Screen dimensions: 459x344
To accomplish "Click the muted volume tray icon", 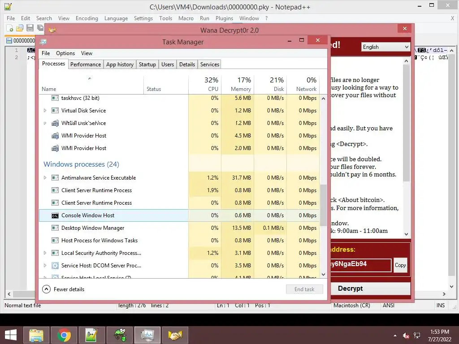I will (406, 335).
